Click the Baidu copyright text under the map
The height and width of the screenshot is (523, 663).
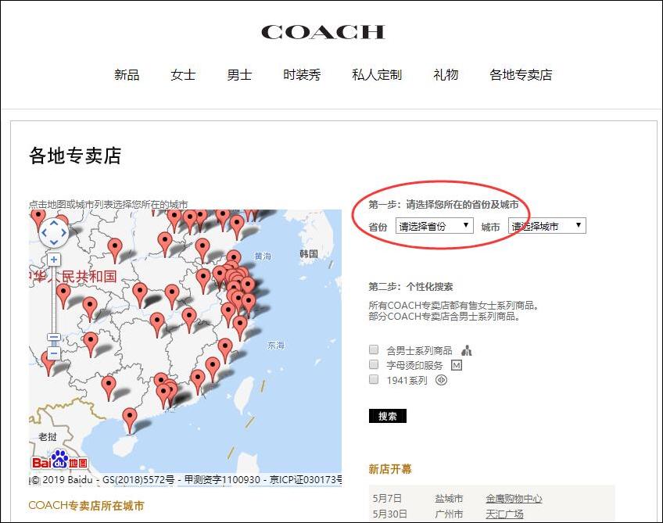pos(186,480)
